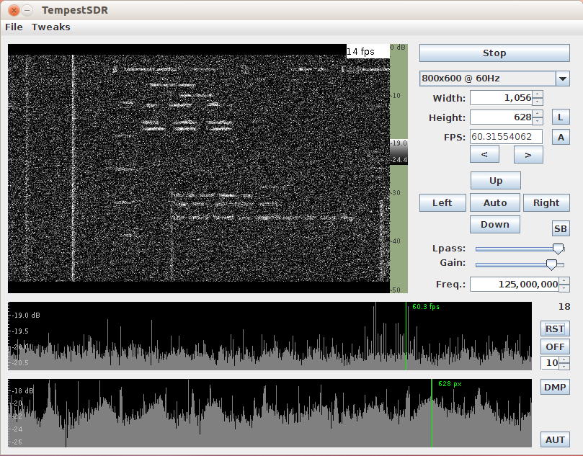This screenshot has height=456, width=583.
Task: Click the DMP button
Action: (555, 388)
